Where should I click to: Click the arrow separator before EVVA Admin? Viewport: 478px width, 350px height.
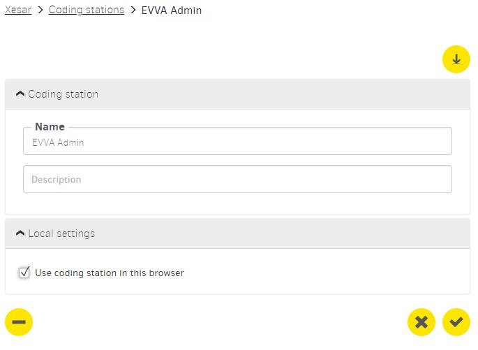(133, 10)
